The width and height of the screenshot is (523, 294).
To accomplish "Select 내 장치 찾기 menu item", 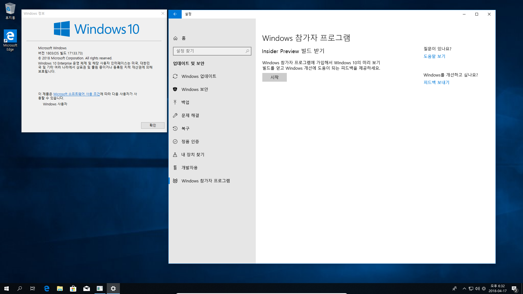I will [x=212, y=155].
